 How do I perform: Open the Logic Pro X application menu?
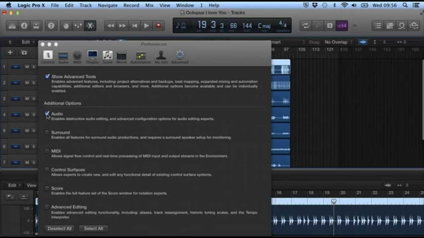point(31,5)
